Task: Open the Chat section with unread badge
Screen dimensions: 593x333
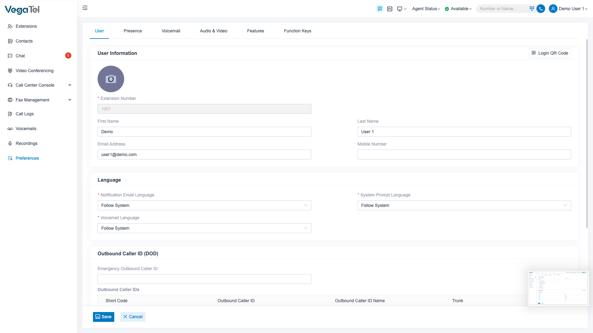Action: click(20, 56)
